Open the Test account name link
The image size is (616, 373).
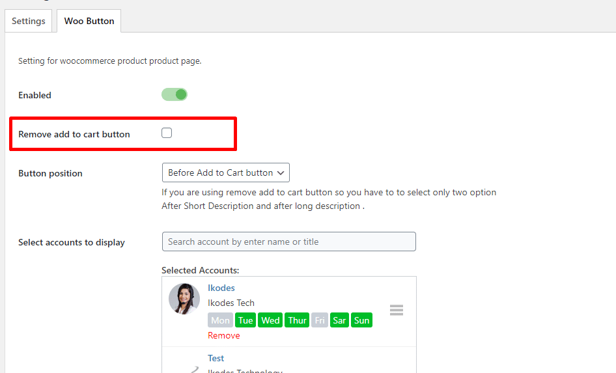[x=216, y=358]
